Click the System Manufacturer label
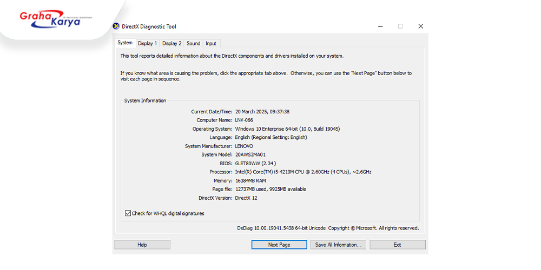 (209, 146)
